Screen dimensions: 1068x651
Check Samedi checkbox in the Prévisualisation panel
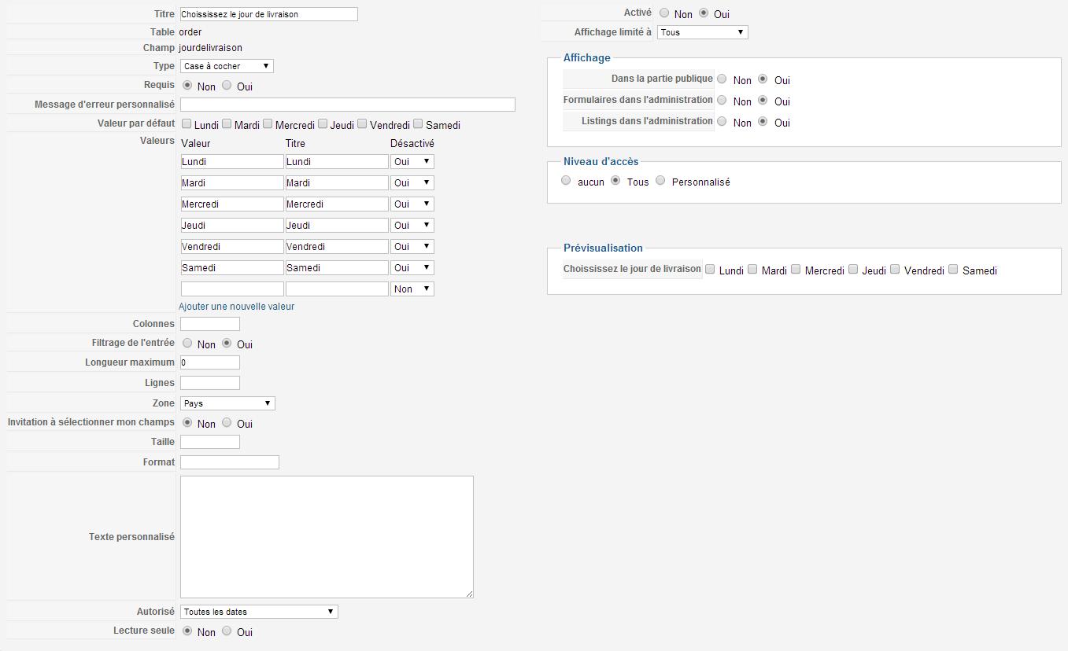954,270
